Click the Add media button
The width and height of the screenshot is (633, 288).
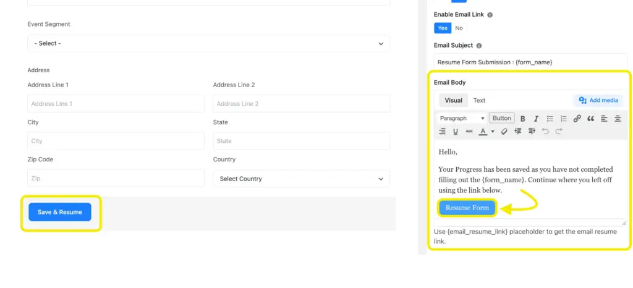[x=598, y=101]
